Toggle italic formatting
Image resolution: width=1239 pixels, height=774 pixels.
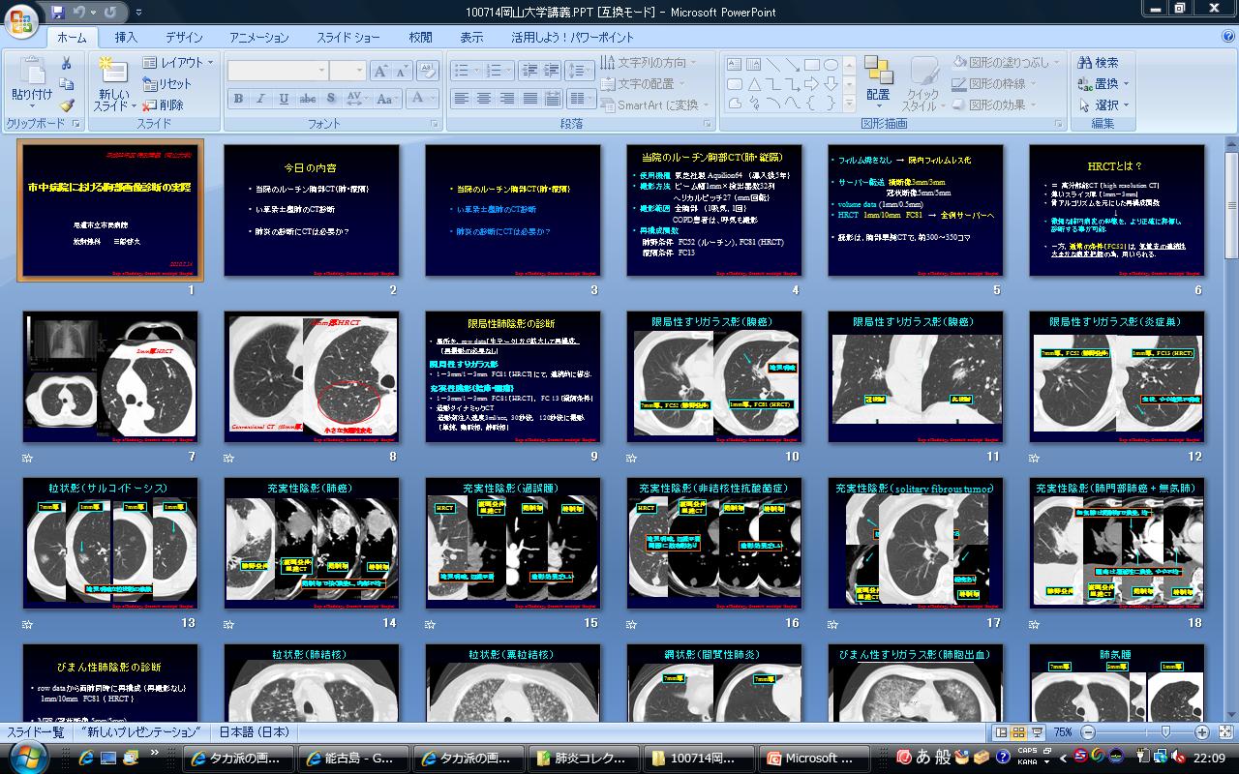[x=261, y=99]
